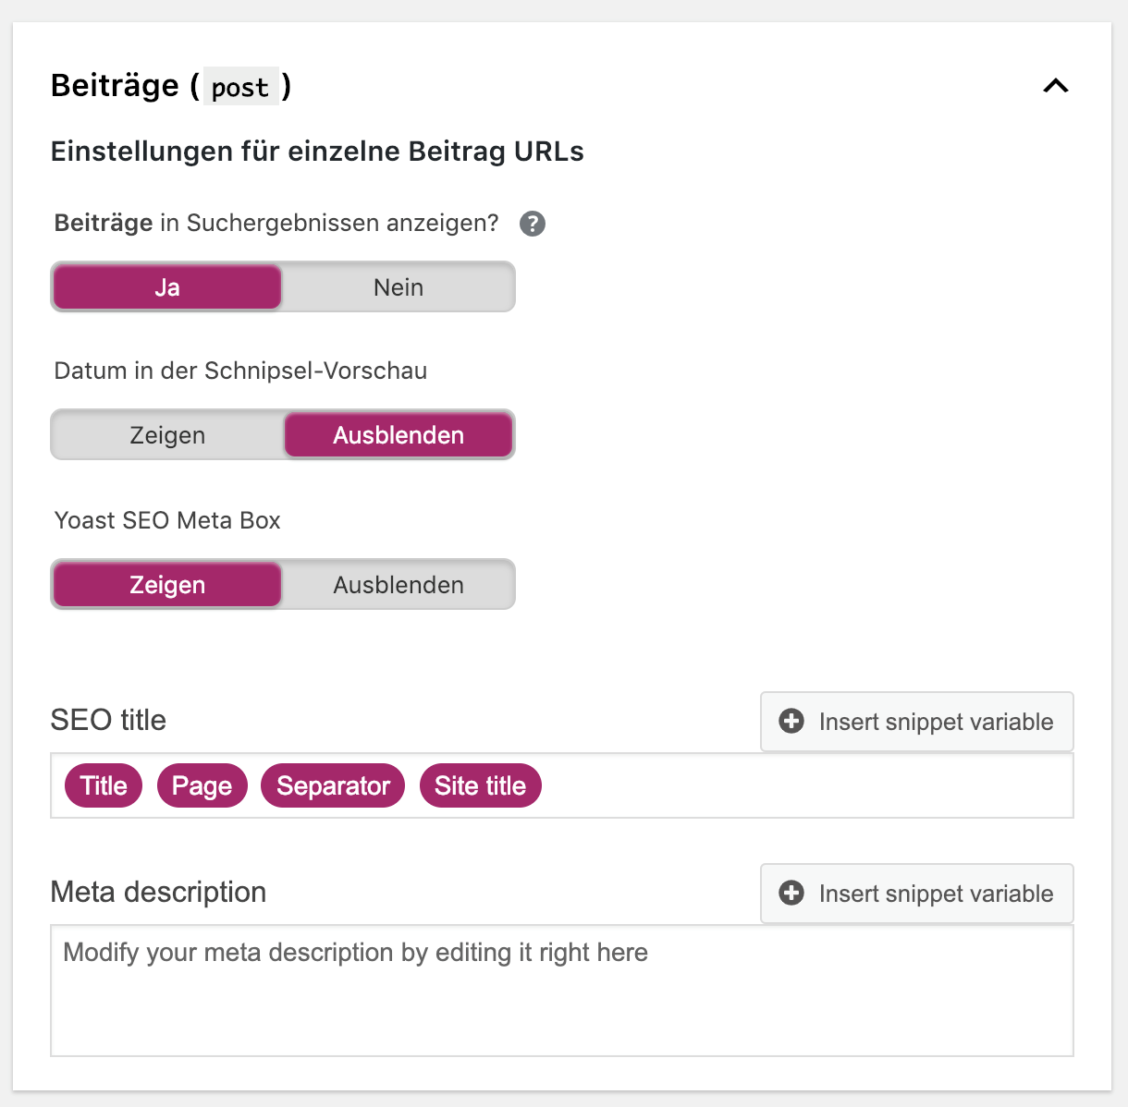
Task: Select the Site title snippet variable tag
Action: (481, 785)
